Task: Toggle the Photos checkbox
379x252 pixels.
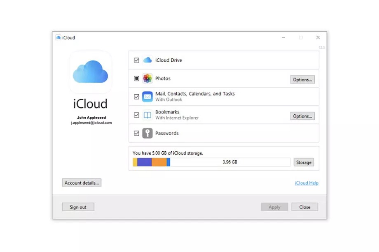Action: [136, 79]
